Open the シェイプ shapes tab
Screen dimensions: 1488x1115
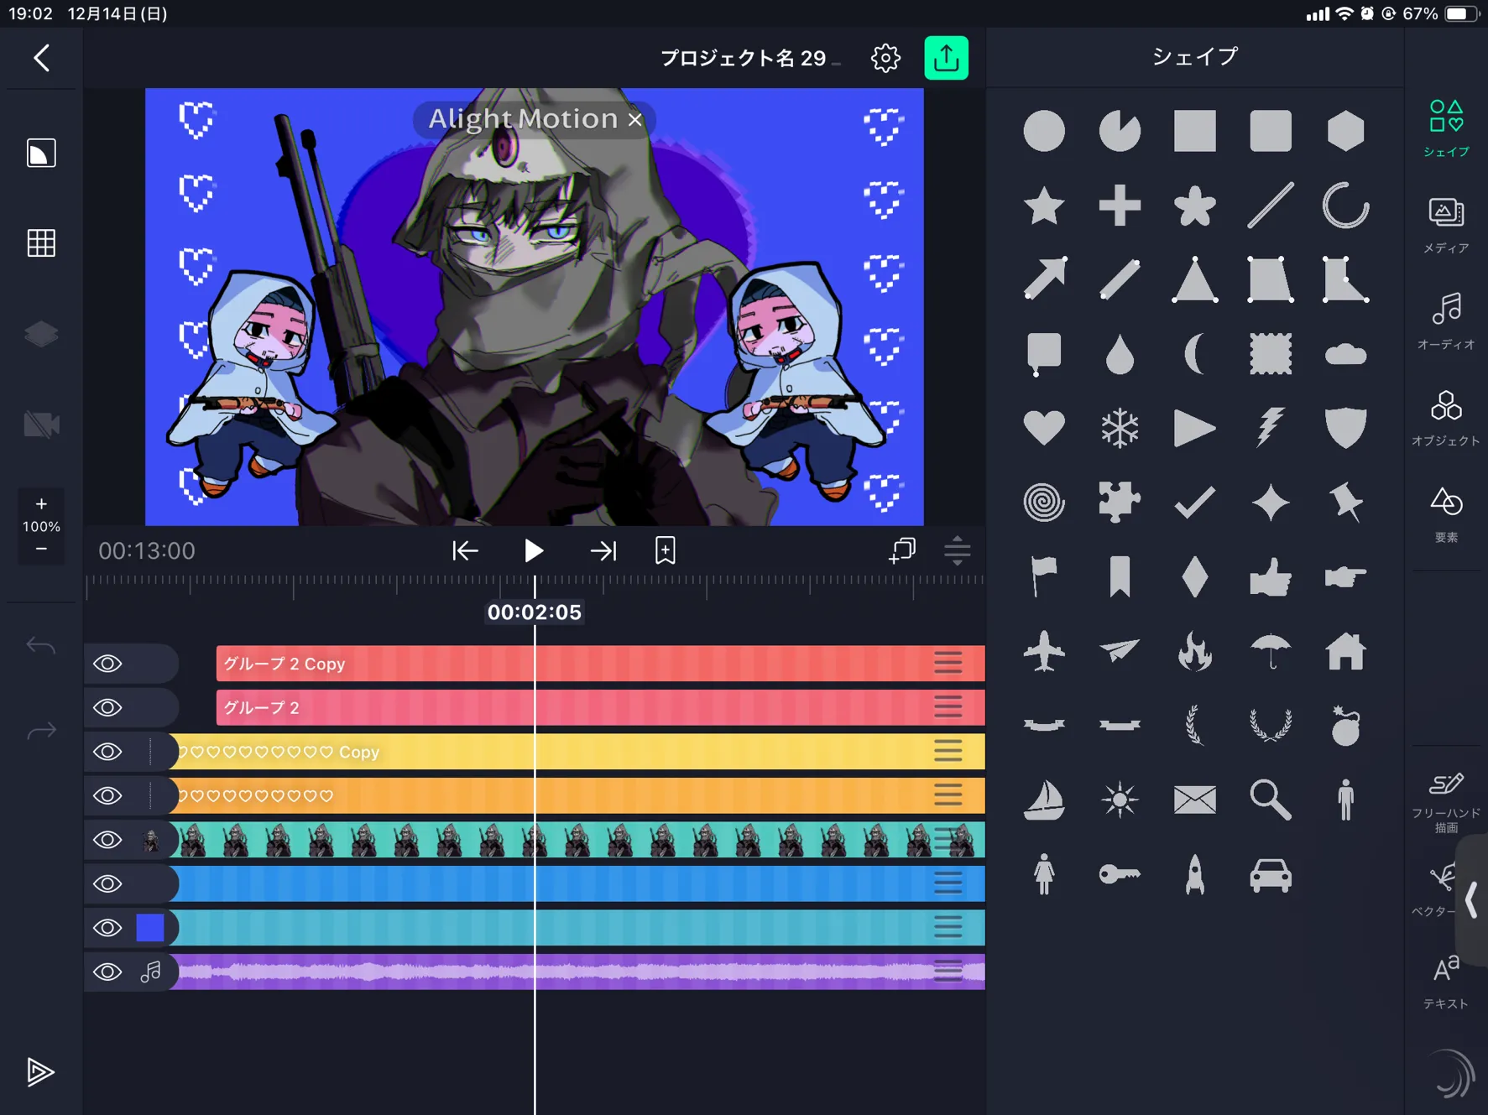click(x=1446, y=128)
